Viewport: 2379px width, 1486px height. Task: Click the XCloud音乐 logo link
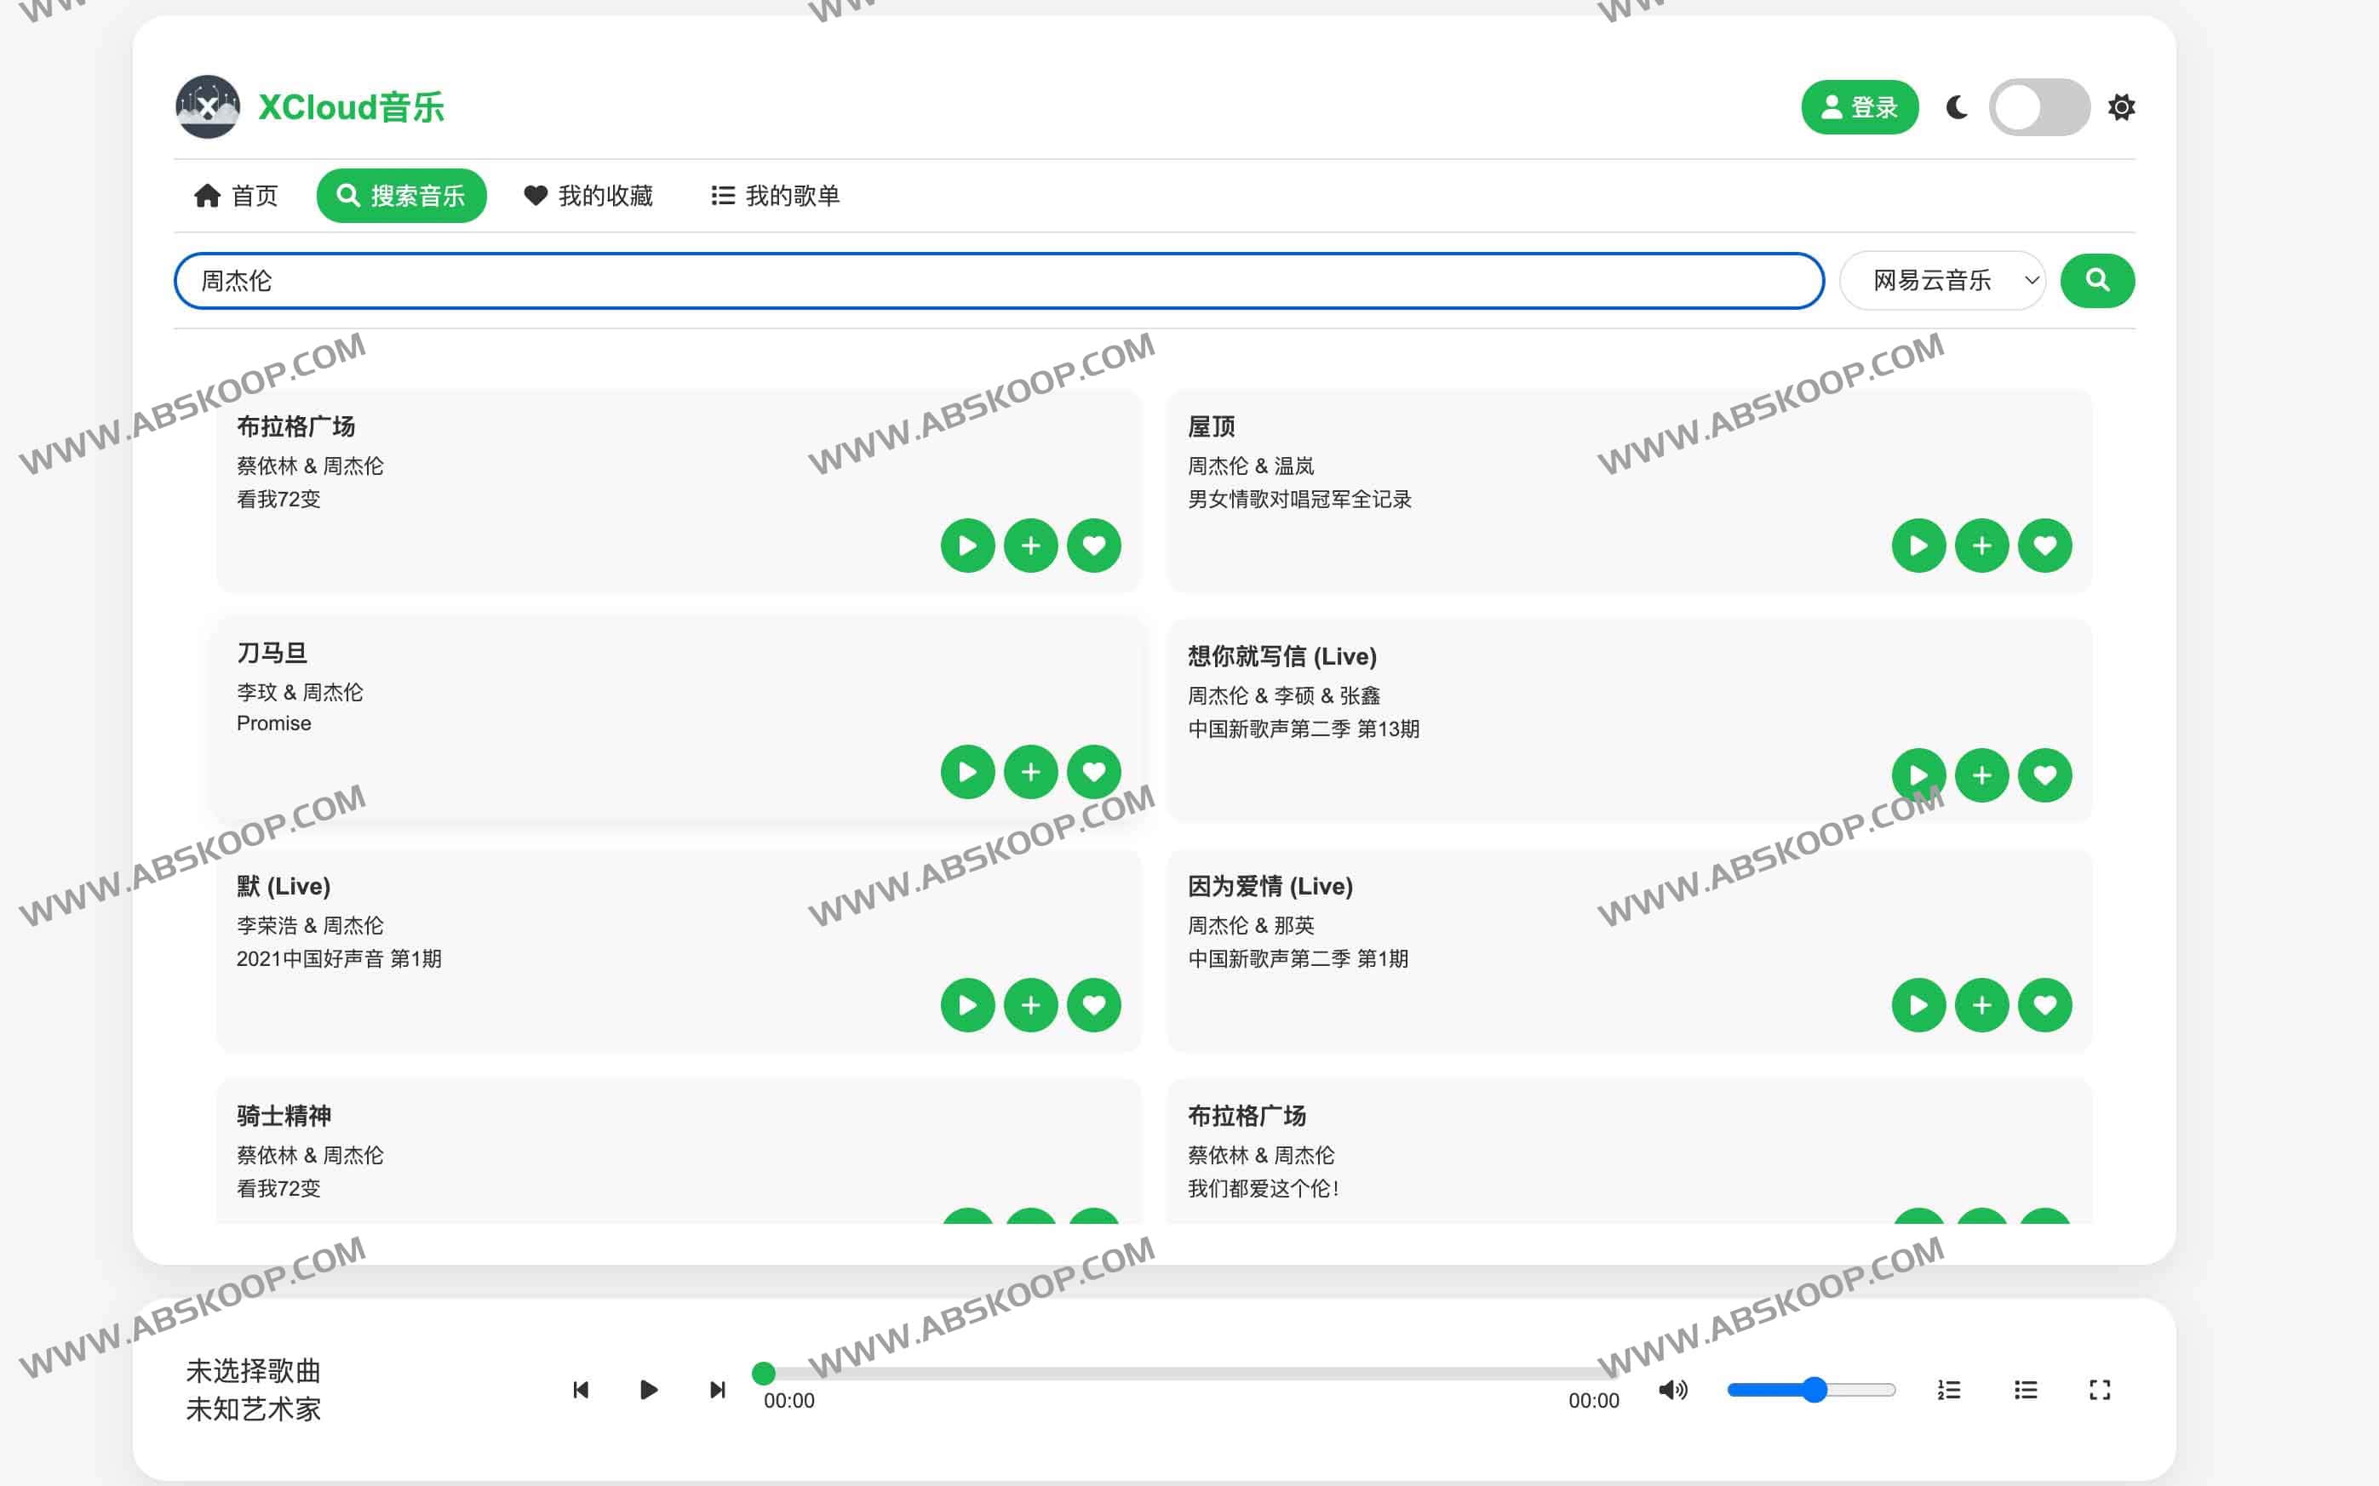point(311,107)
